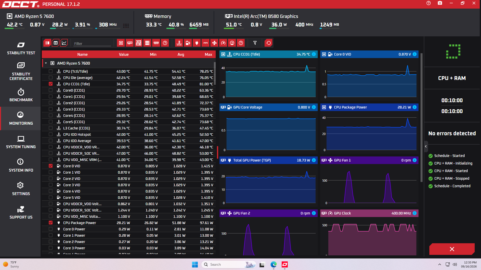Image resolution: width=481 pixels, height=270 pixels.
Task: Toggle the temperature sensor type filter
Action: coord(179,43)
